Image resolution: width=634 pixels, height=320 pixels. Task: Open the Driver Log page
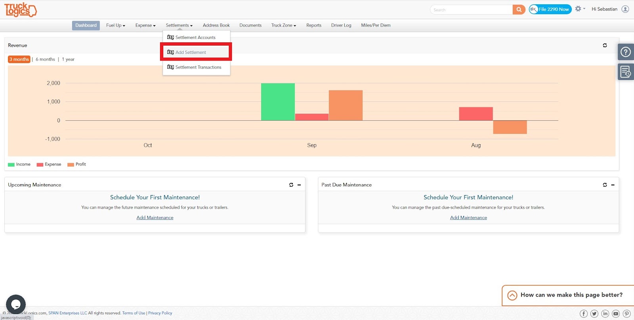(341, 25)
